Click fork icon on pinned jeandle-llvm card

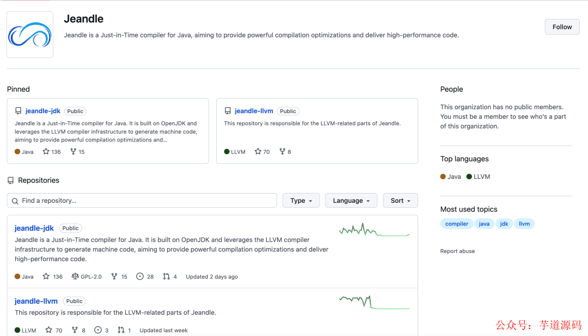pos(282,152)
